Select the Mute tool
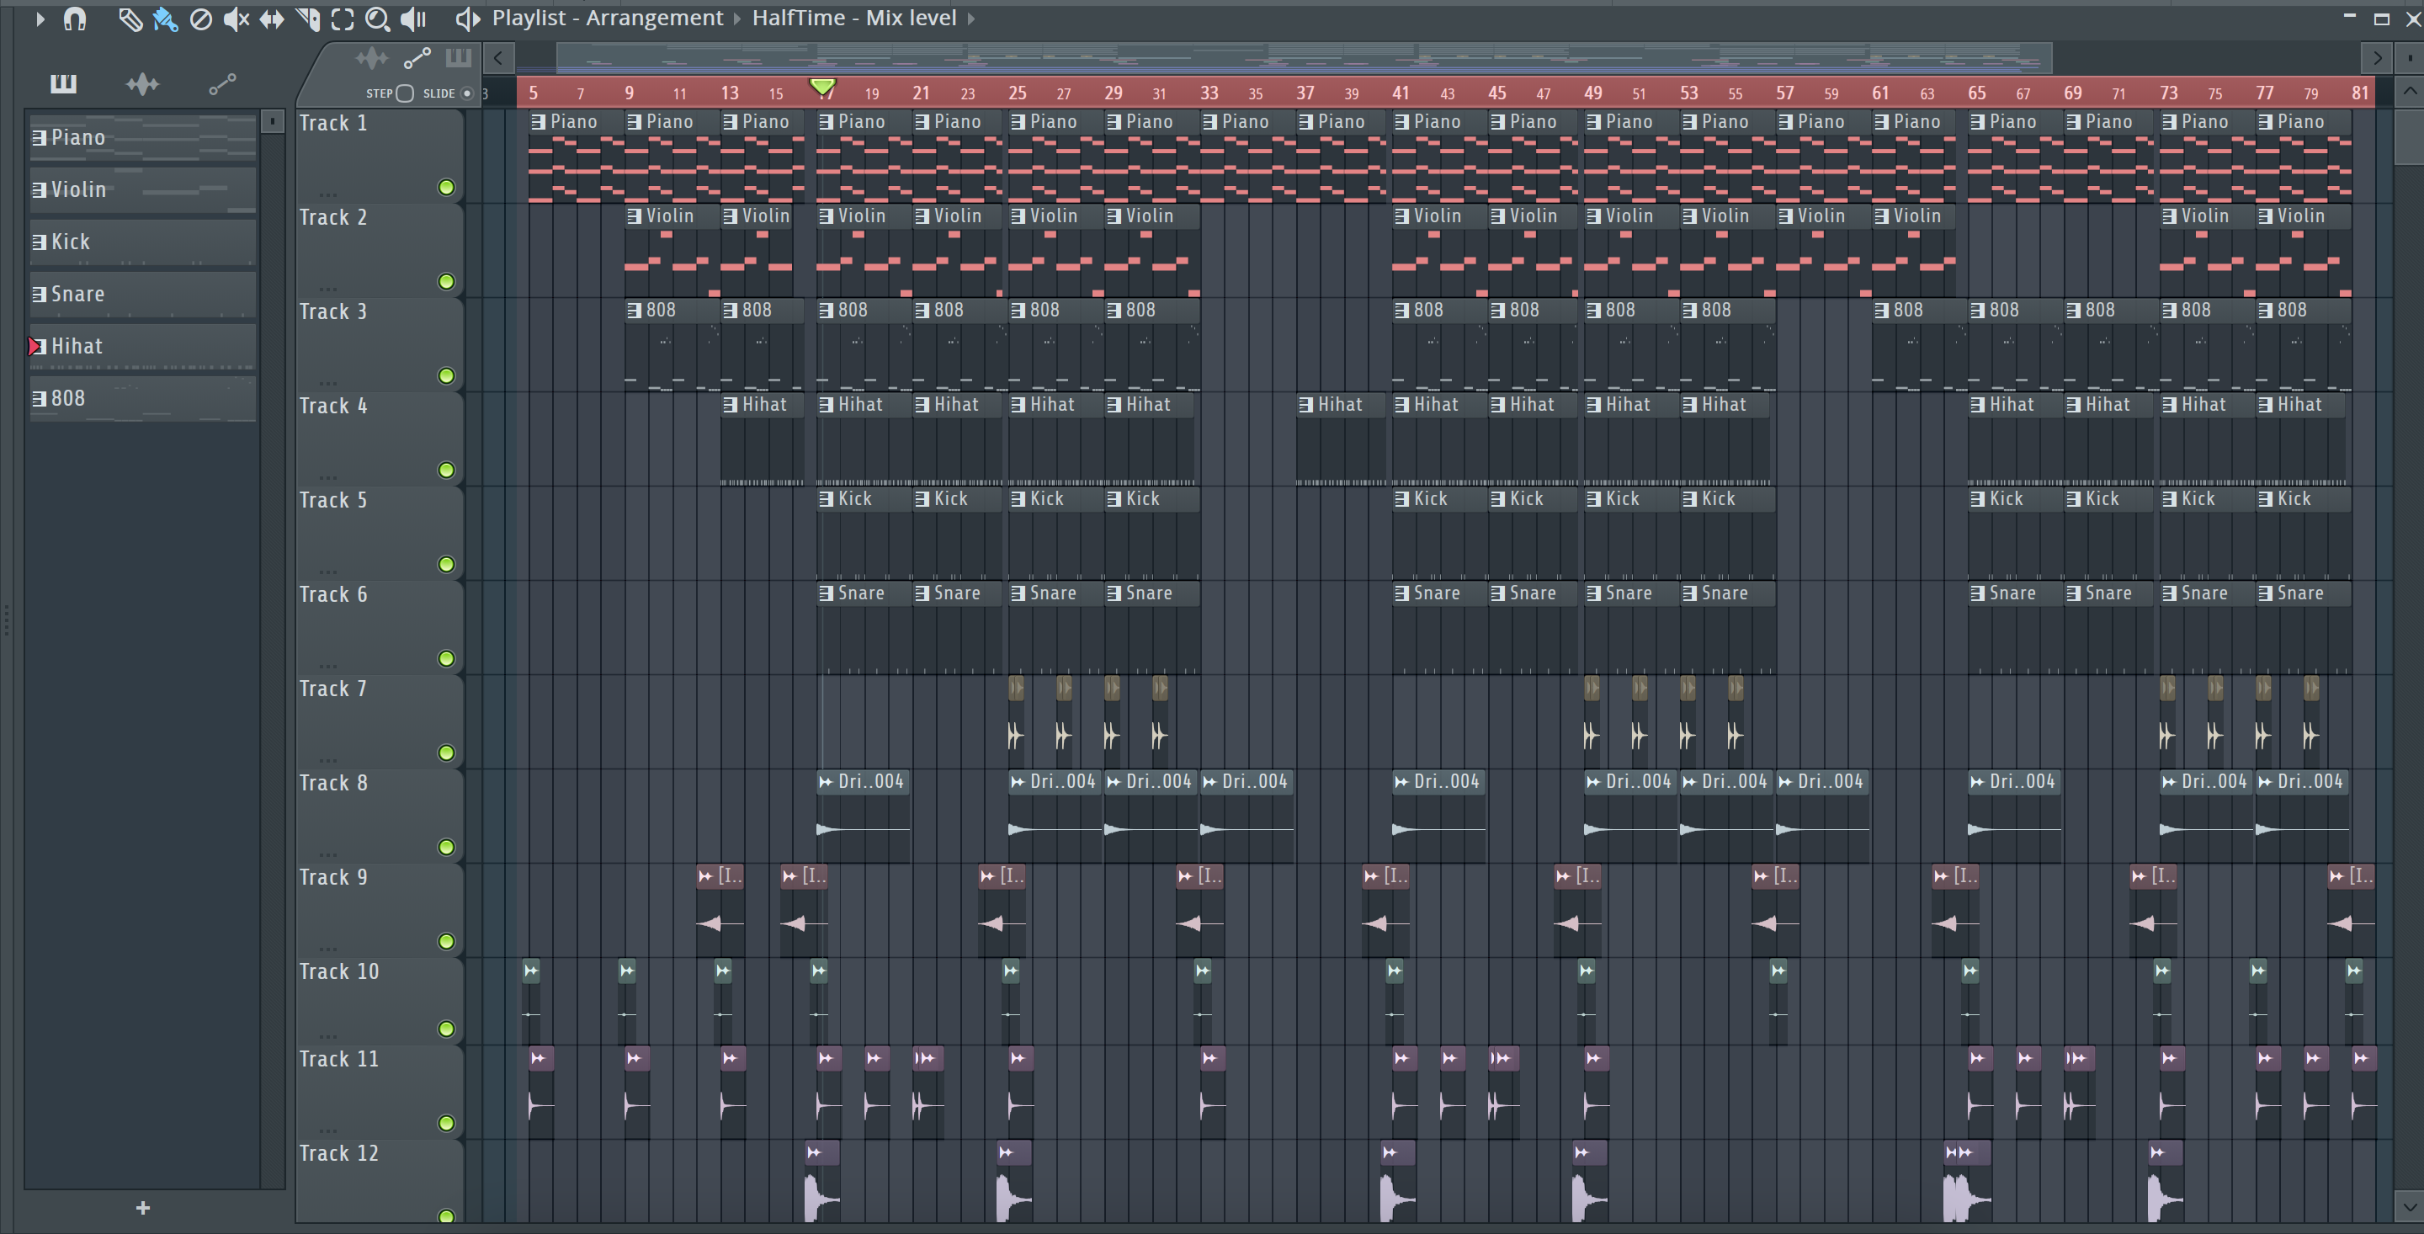 click(237, 19)
